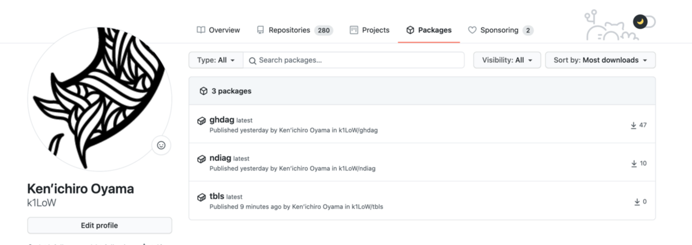
Task: Click the tbls package container icon
Action: pyautogui.click(x=202, y=197)
